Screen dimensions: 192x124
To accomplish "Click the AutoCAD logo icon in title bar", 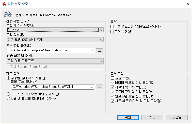I will point(4,4).
